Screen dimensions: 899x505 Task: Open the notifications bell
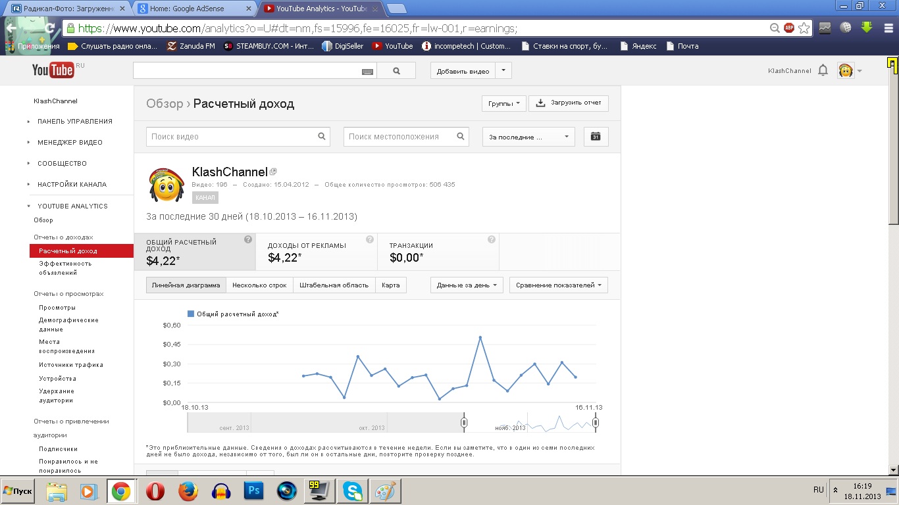click(x=823, y=70)
